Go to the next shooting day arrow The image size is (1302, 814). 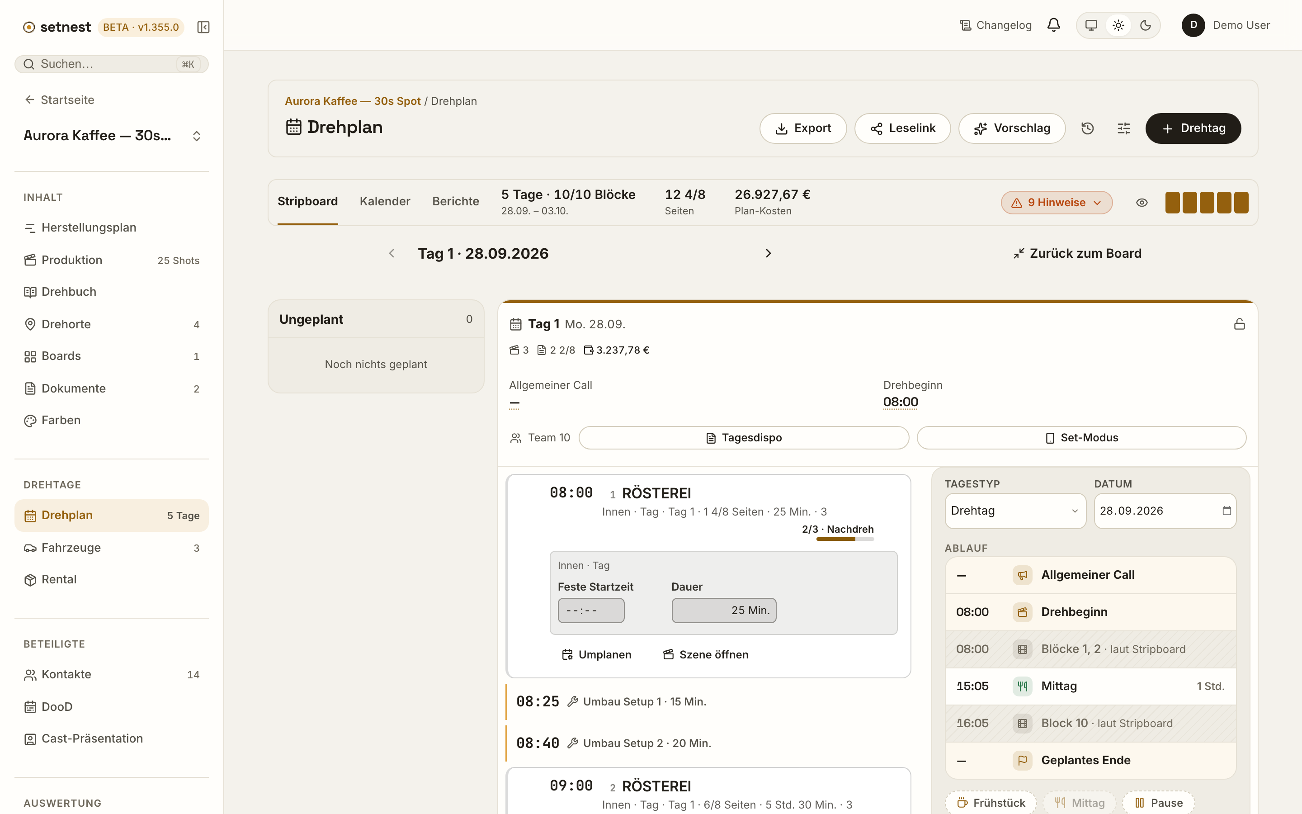point(768,253)
